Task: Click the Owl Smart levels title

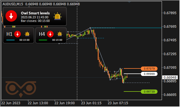Action: (x=35, y=13)
